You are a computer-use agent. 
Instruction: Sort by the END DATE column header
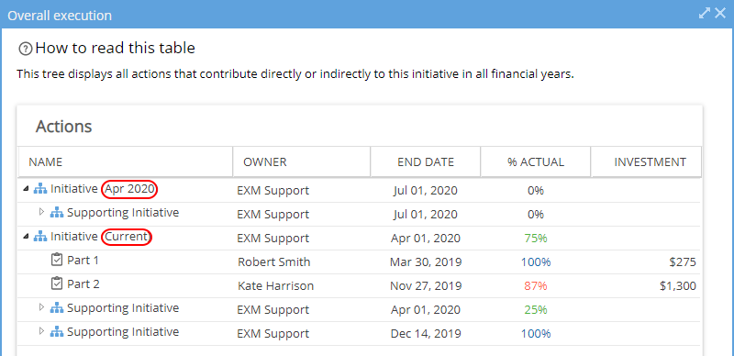(x=426, y=162)
